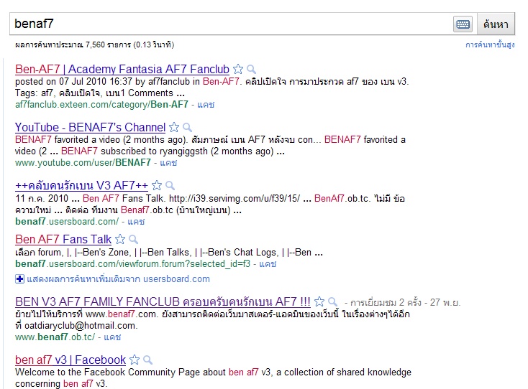Open the cached copy of www.benaf7.ob.tc/
The width and height of the screenshot is (528, 389).
tap(112, 337)
